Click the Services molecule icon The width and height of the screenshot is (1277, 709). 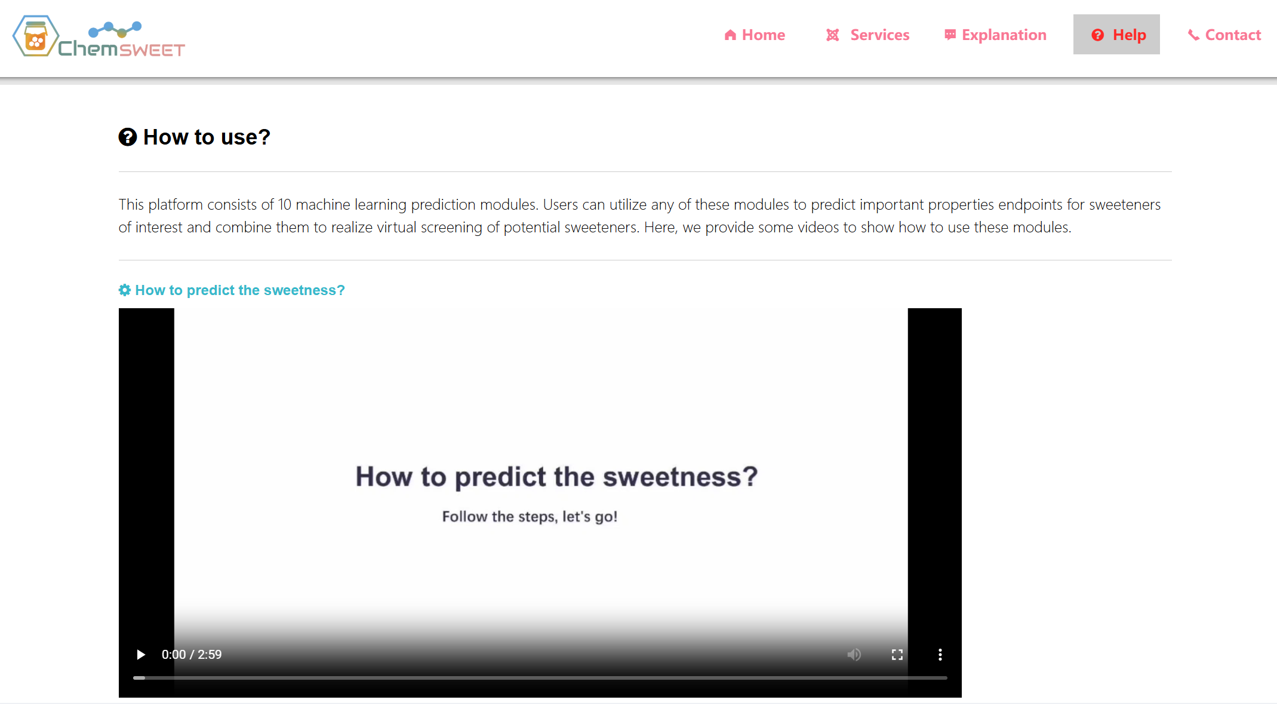(833, 35)
